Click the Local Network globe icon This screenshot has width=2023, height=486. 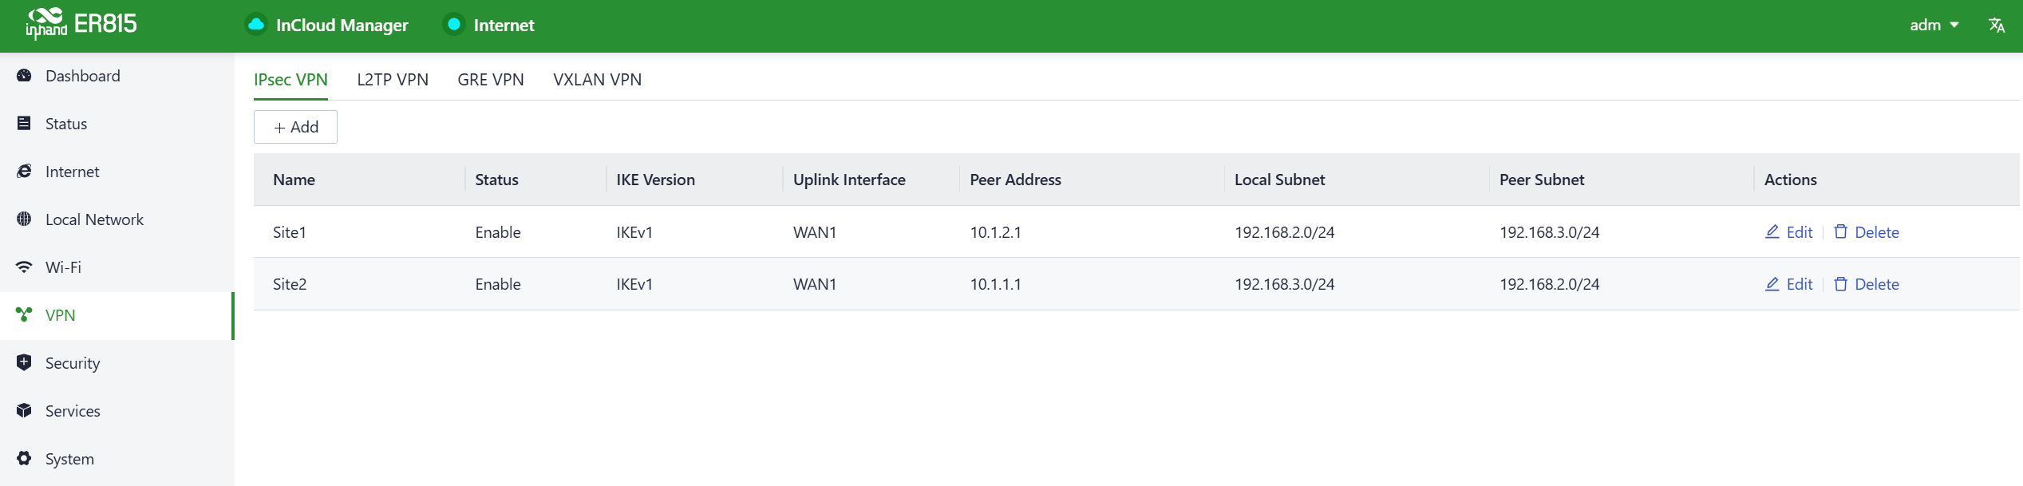point(24,219)
